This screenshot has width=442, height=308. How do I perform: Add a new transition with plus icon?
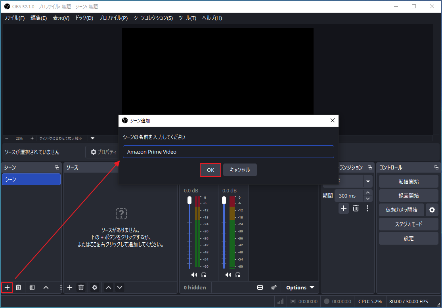[344, 208]
